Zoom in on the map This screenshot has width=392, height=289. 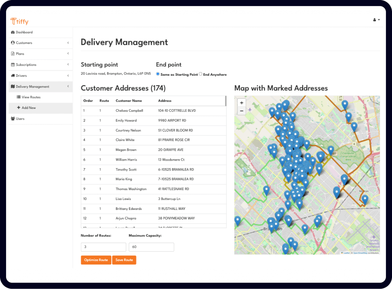pyautogui.click(x=241, y=103)
